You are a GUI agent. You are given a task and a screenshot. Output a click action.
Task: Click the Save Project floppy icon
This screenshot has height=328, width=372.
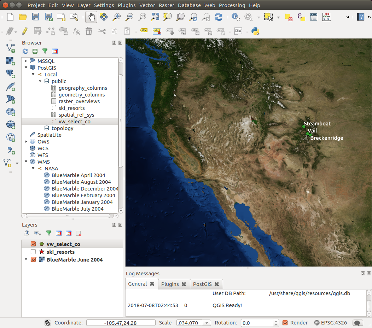click(x=36, y=17)
